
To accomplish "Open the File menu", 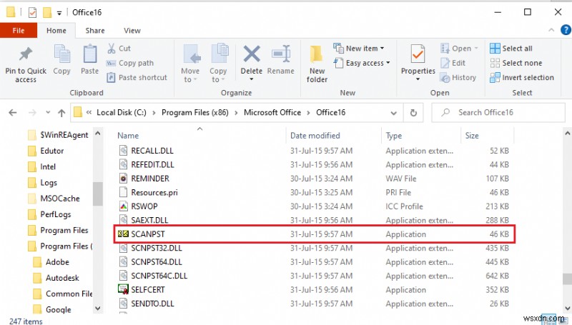I will pyautogui.click(x=19, y=31).
